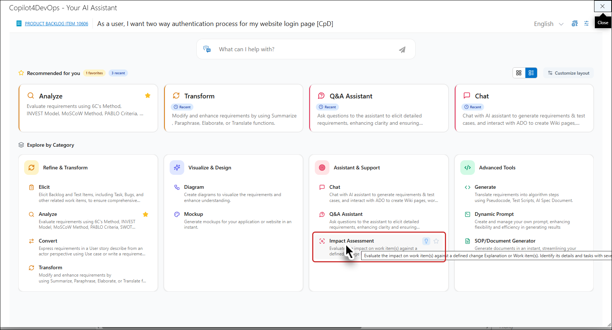Screen dimensions: 612x330
Task: Click the Customize layout button
Action: click(568, 73)
